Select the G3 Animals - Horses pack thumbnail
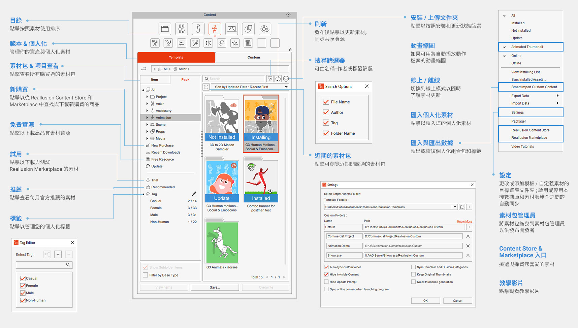Image resolution: width=578 pixels, height=328 pixels. pyautogui.click(x=222, y=242)
